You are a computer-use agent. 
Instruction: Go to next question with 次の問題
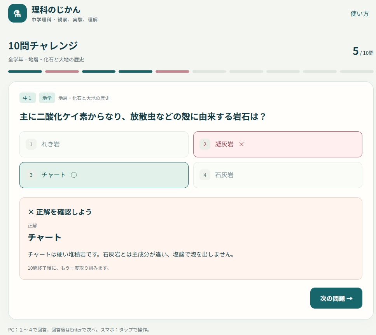336,298
